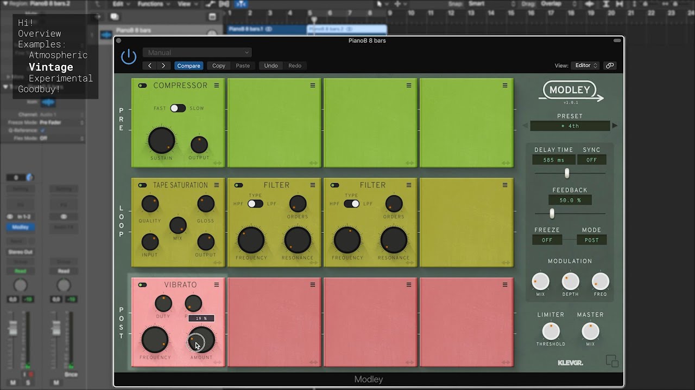Click the Limiter Threshold knob
This screenshot has width=695, height=390.
(x=551, y=331)
